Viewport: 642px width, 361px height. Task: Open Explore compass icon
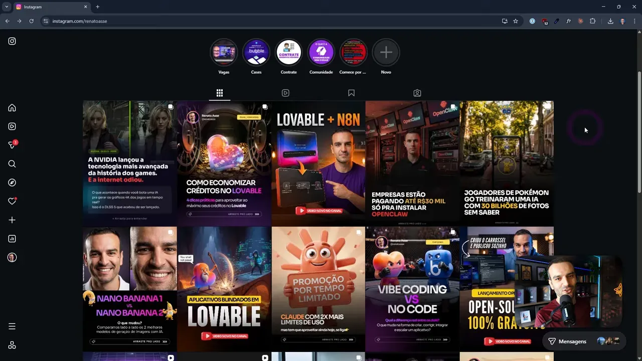pyautogui.click(x=12, y=183)
